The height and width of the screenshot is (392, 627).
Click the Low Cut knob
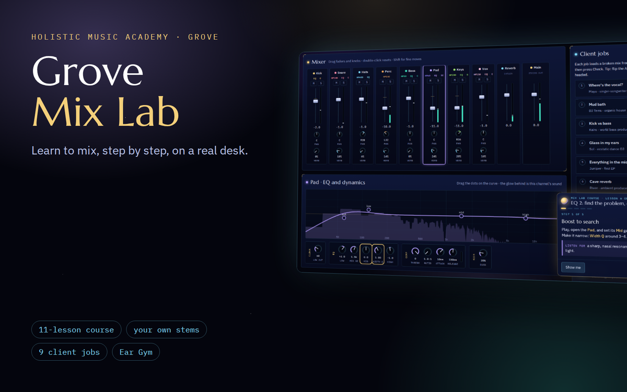(x=318, y=249)
